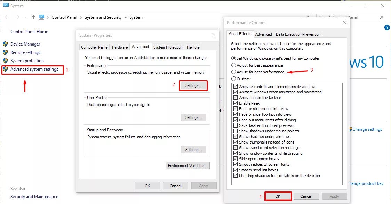Go to Control Panel Home
This screenshot has height=204, width=391.
click(x=29, y=31)
